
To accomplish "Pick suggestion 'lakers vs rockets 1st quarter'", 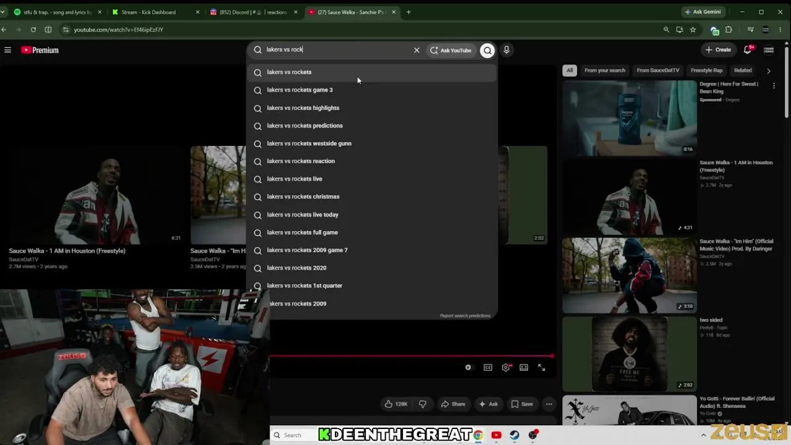I will pyautogui.click(x=372, y=286).
